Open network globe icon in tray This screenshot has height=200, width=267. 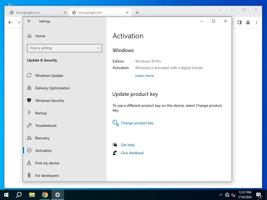[227, 195]
